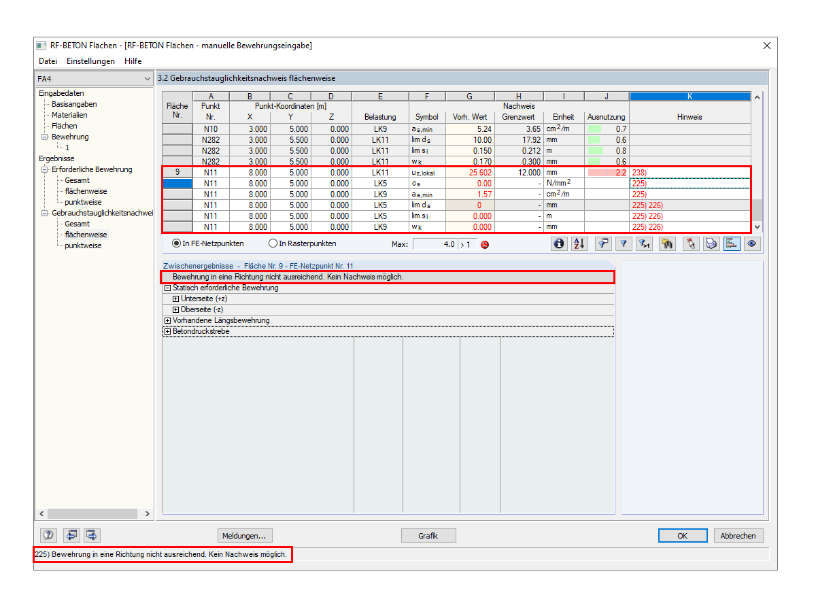Open the Hilfe menu

(133, 61)
